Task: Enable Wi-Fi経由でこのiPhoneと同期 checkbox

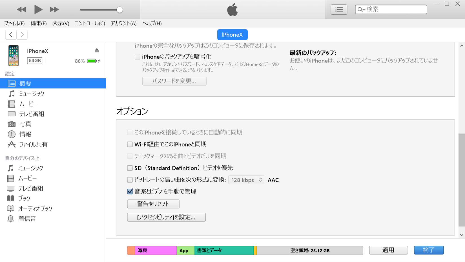Action: click(130, 144)
